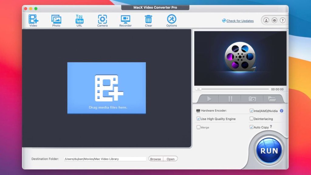
Task: Add a video using the Video icon
Action: (x=33, y=21)
